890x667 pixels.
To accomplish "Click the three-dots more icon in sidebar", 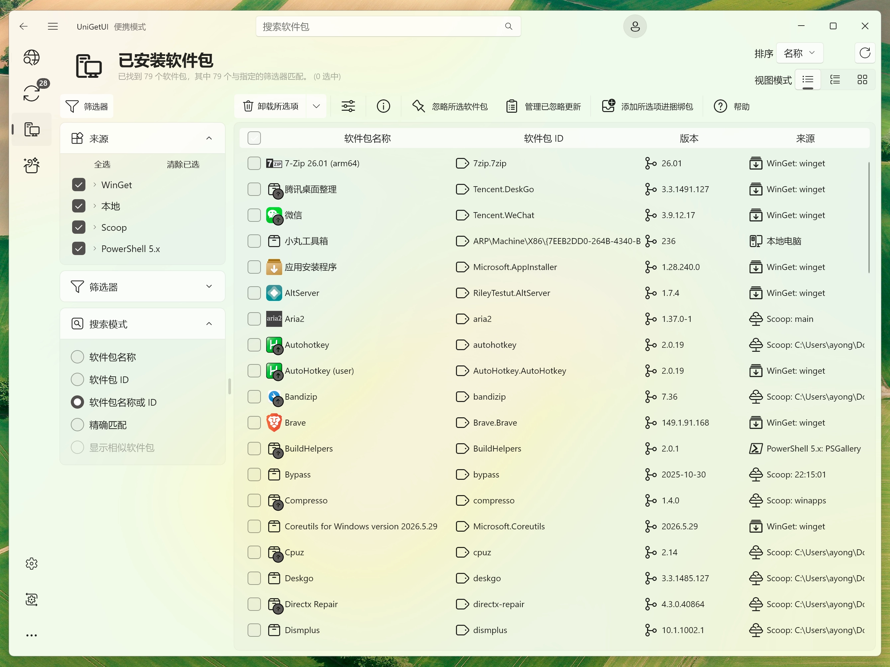I will coord(31,635).
